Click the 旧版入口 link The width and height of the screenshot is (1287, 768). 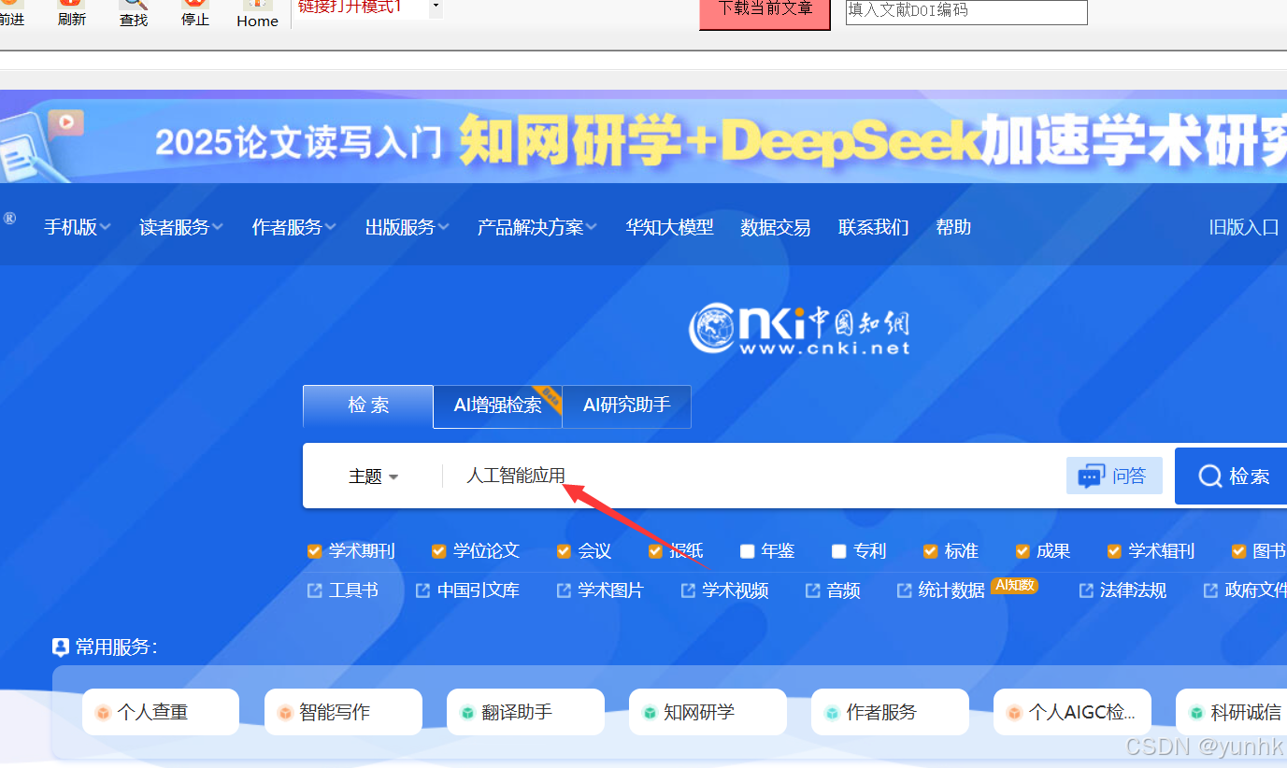pyautogui.click(x=1243, y=227)
